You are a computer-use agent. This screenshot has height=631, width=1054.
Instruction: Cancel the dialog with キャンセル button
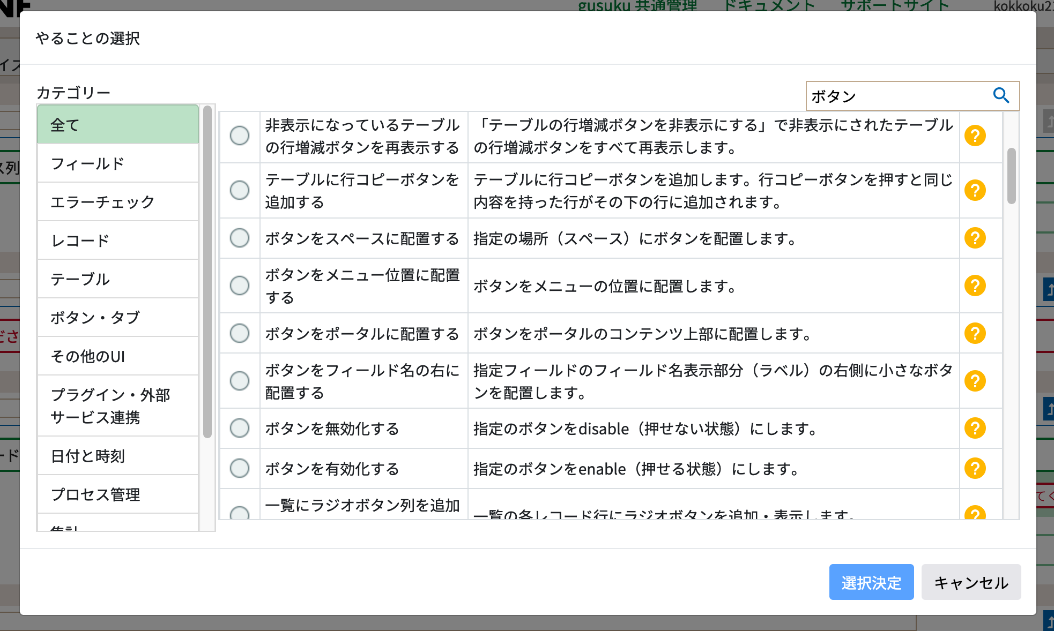(970, 582)
